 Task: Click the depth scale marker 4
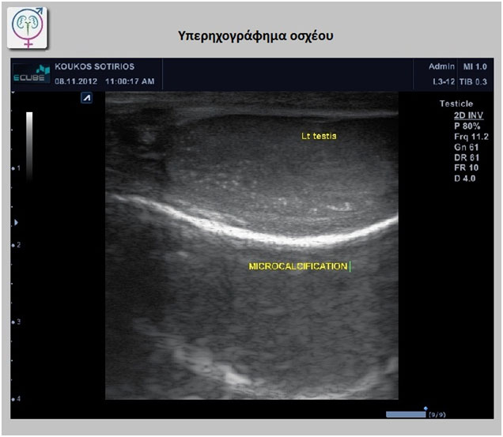pos(17,399)
